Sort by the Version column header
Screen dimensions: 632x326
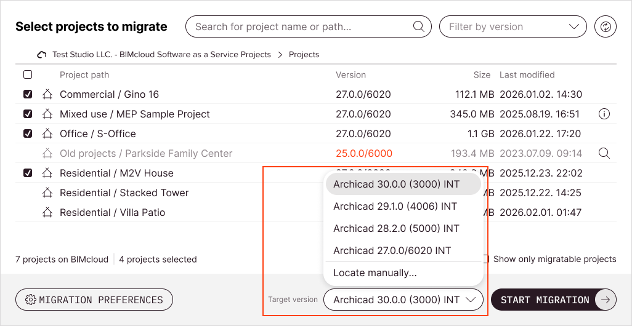350,75
